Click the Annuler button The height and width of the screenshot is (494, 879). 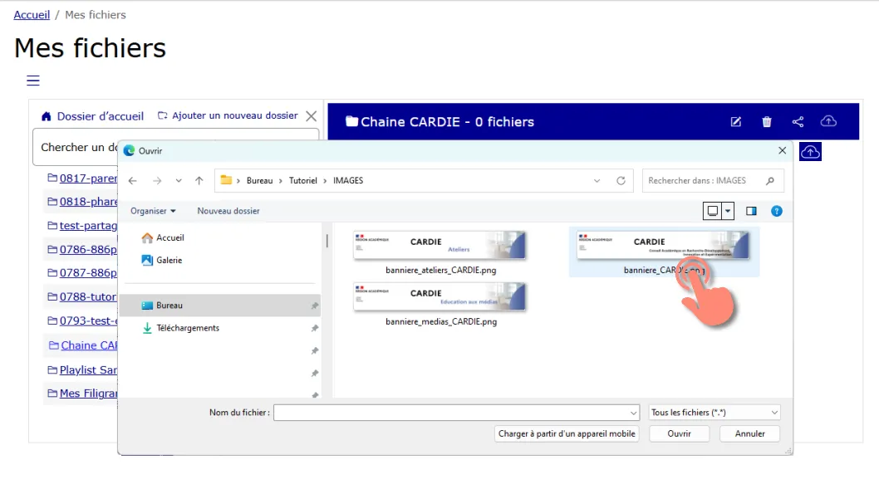[749, 433]
